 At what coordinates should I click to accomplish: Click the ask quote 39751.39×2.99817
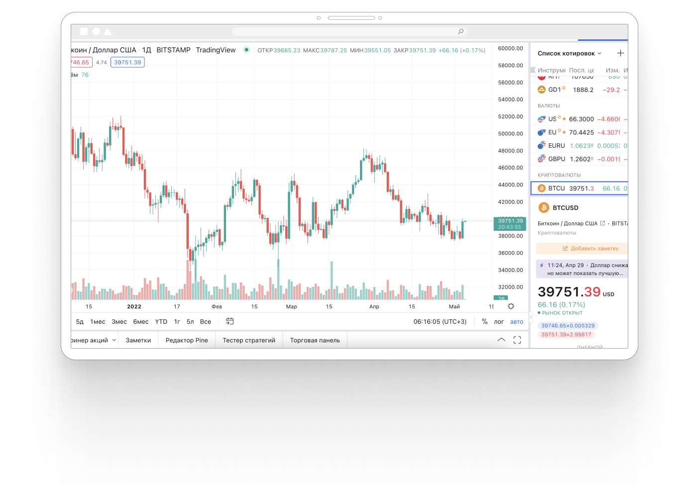[x=566, y=335]
